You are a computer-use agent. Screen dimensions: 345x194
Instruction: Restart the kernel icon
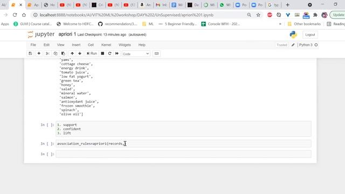(109, 53)
